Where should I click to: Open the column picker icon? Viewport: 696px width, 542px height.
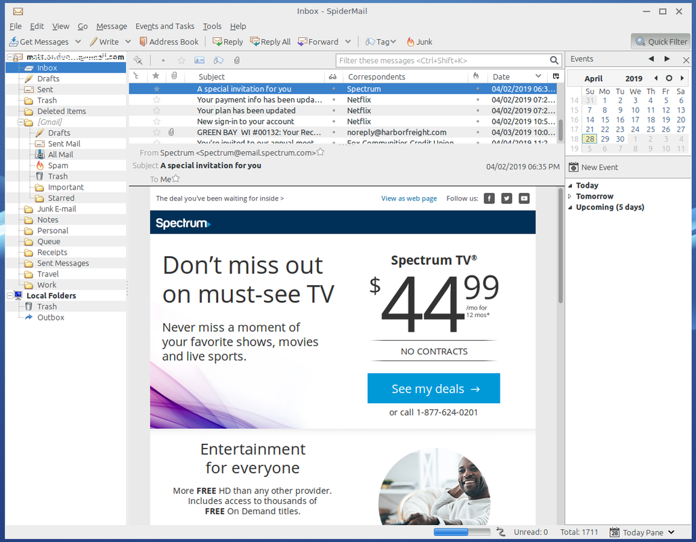556,77
